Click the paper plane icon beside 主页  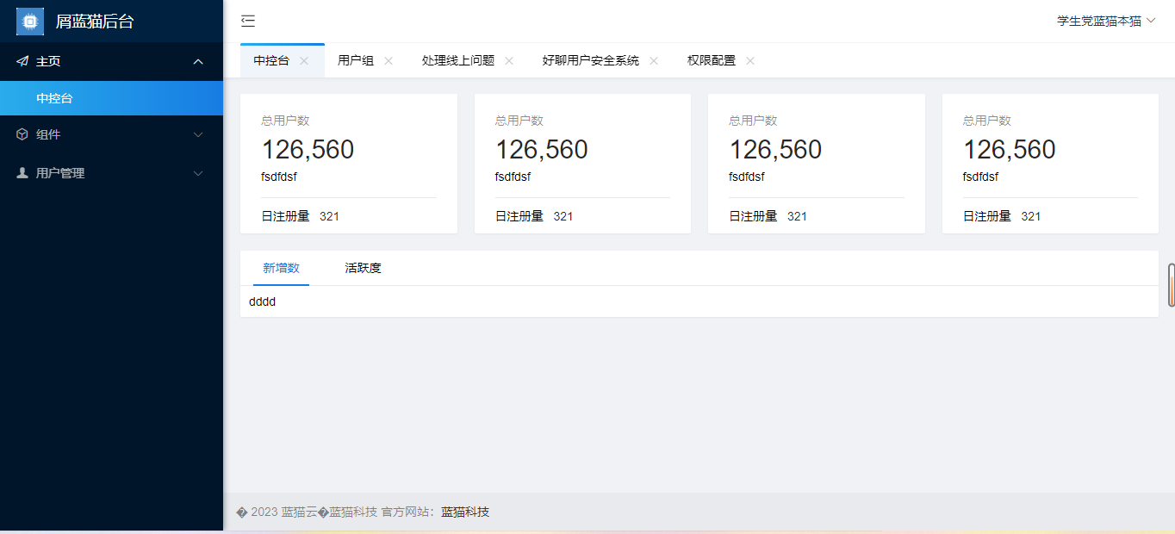[22, 61]
